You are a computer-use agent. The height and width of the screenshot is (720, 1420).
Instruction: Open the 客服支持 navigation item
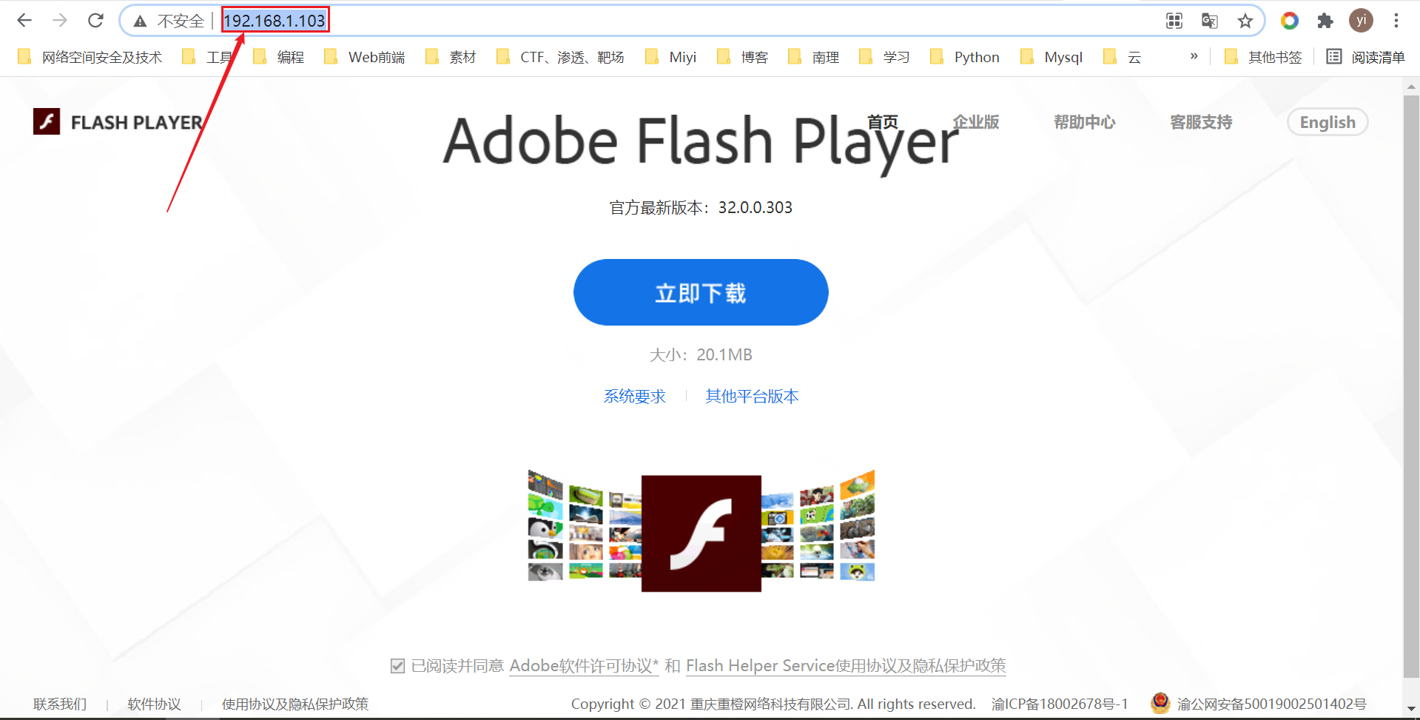[x=1201, y=122]
